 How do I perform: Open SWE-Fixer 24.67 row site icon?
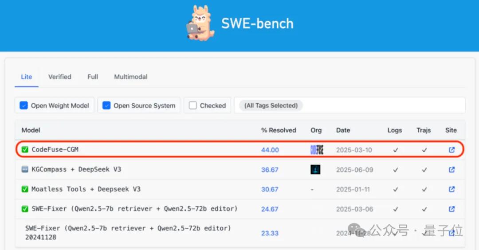452,208
